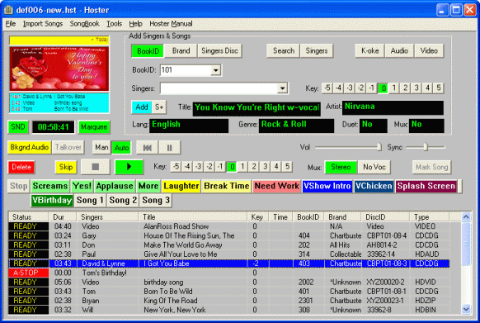The image size is (480, 323).
Task: Open the Singers dropdown list
Action: tap(283, 88)
